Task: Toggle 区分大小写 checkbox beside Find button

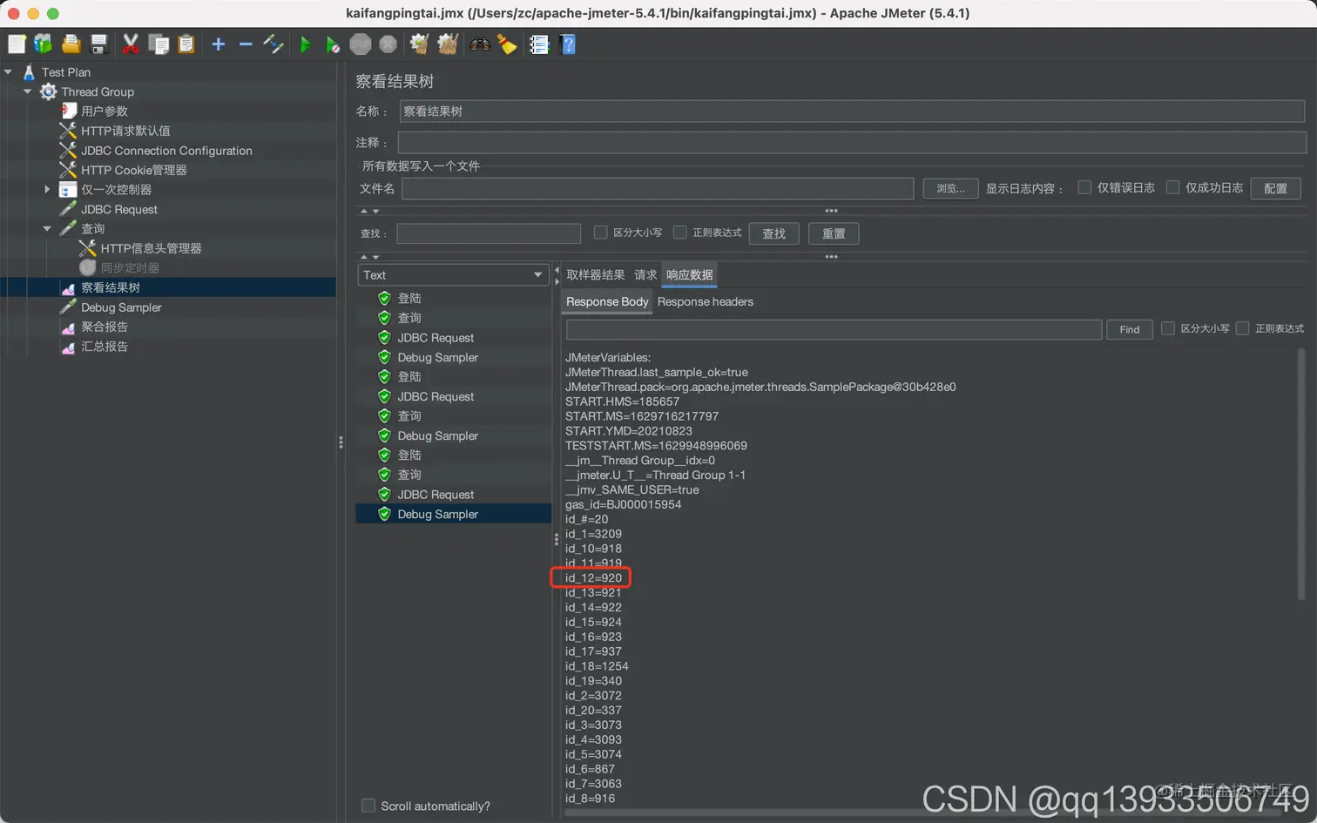Action: click(x=1168, y=328)
